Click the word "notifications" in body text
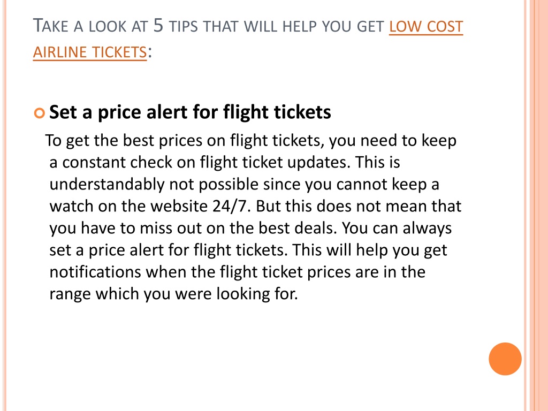548x411 pixels. pyautogui.click(x=95, y=272)
